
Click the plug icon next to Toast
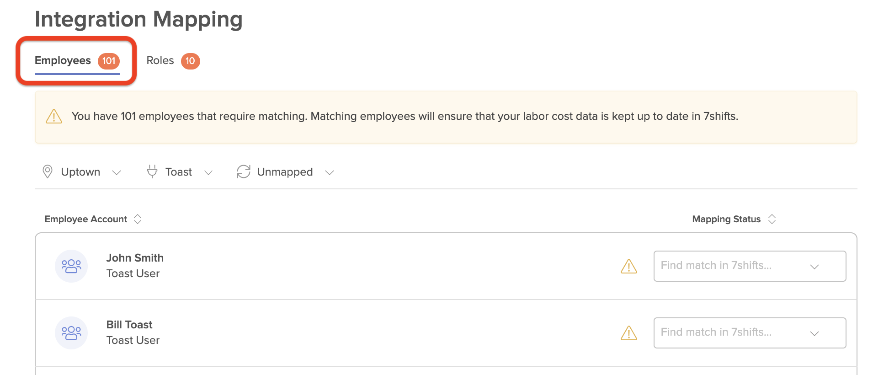point(152,171)
